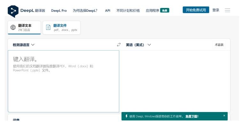Screen dimensions: 242x126
Task: Open the 术语表 glossary button
Action: (219, 45)
